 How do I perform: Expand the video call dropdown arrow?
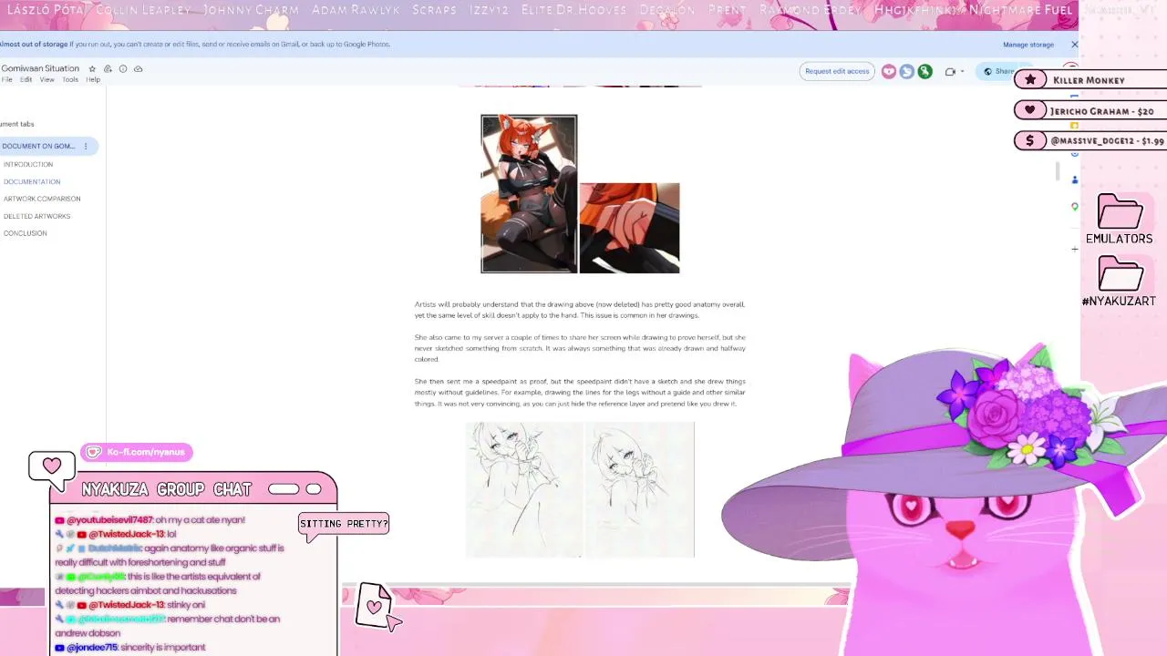962,71
